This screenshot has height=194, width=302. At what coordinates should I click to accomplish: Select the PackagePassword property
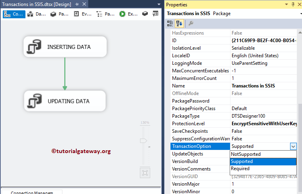pyautogui.click(x=200, y=101)
